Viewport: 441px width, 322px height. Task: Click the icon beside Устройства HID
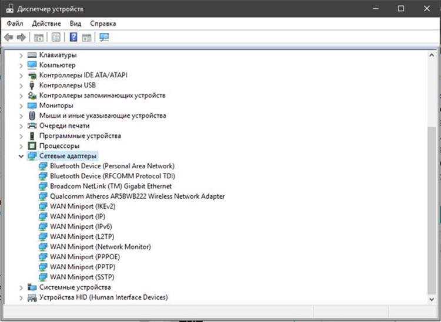pyautogui.click(x=32, y=297)
